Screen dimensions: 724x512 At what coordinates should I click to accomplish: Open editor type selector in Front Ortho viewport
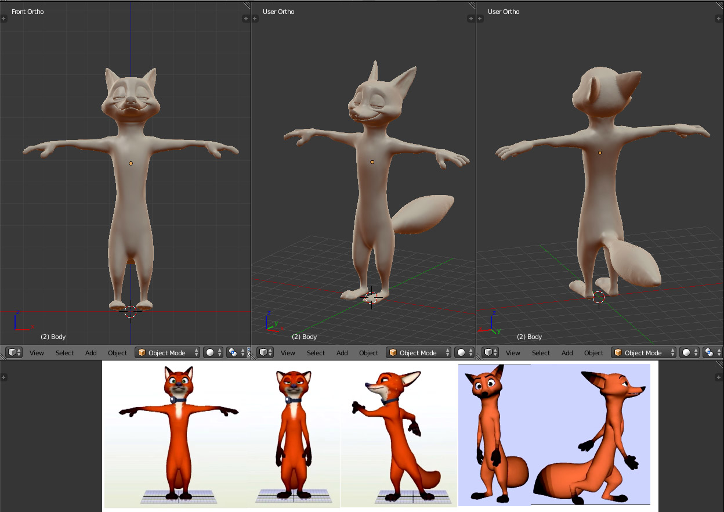14,352
